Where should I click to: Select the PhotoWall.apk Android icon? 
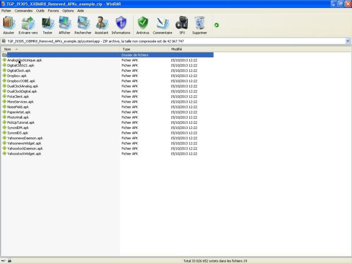pos(4,117)
